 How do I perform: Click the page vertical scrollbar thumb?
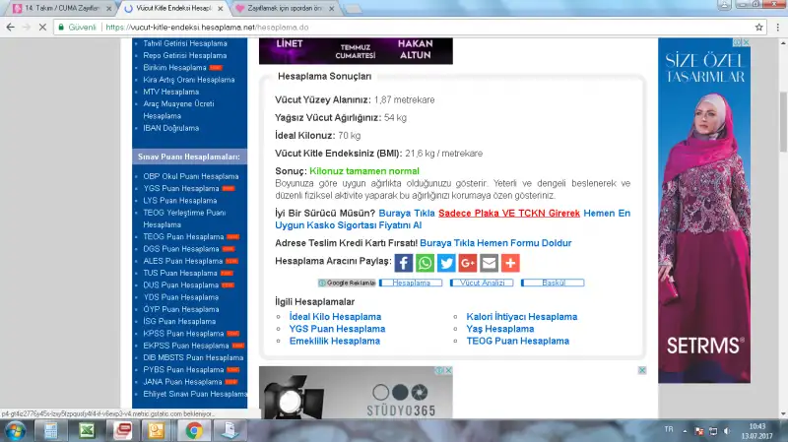[x=783, y=121]
